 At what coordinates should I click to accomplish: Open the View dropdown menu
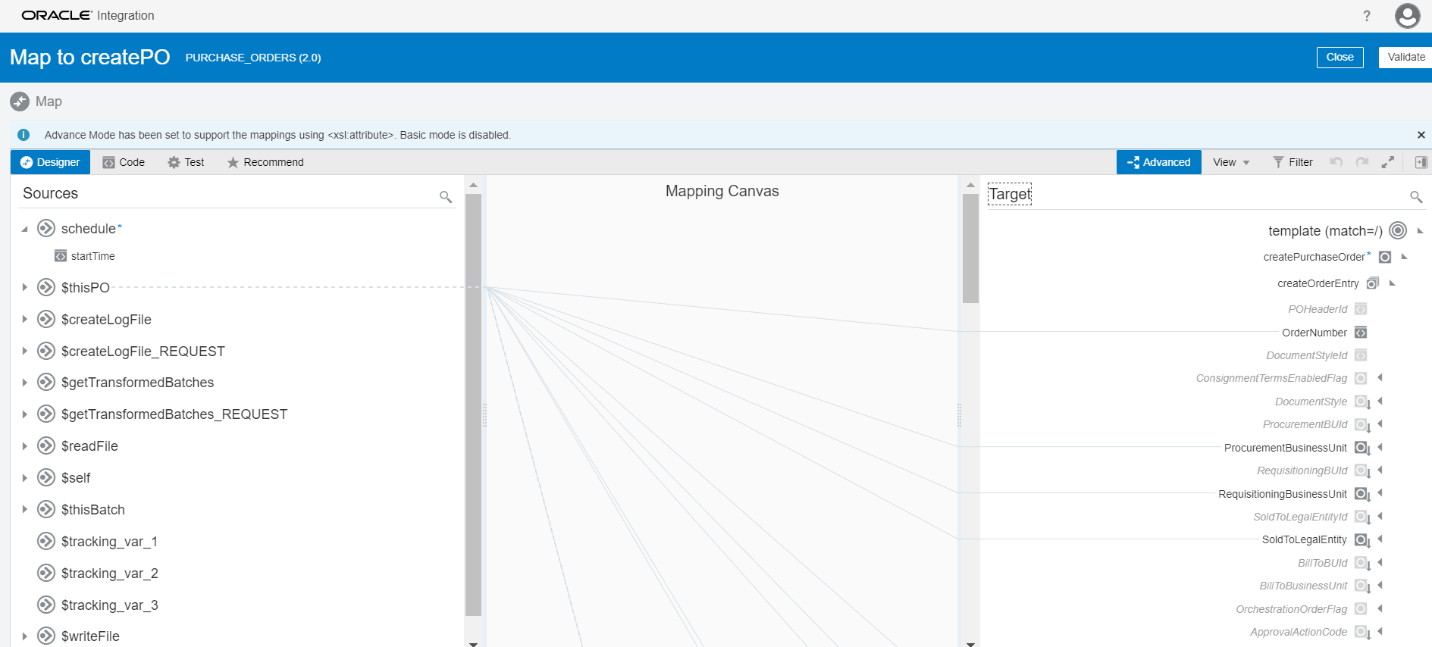click(x=1230, y=162)
